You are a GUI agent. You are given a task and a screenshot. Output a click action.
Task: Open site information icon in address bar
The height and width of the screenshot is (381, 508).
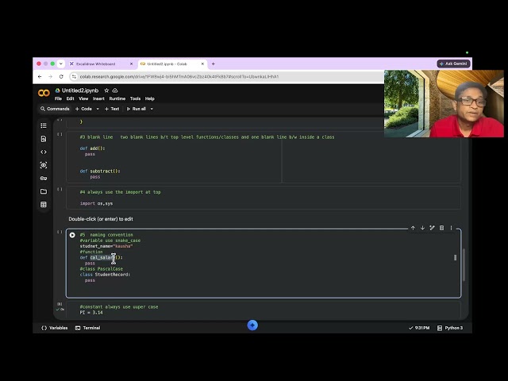(74, 77)
